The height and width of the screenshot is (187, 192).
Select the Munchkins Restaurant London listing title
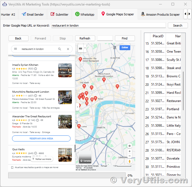click(31, 92)
